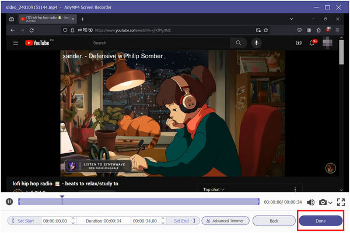Open YouTube Create video icon
This screenshot has height=233, width=350.
click(299, 43)
